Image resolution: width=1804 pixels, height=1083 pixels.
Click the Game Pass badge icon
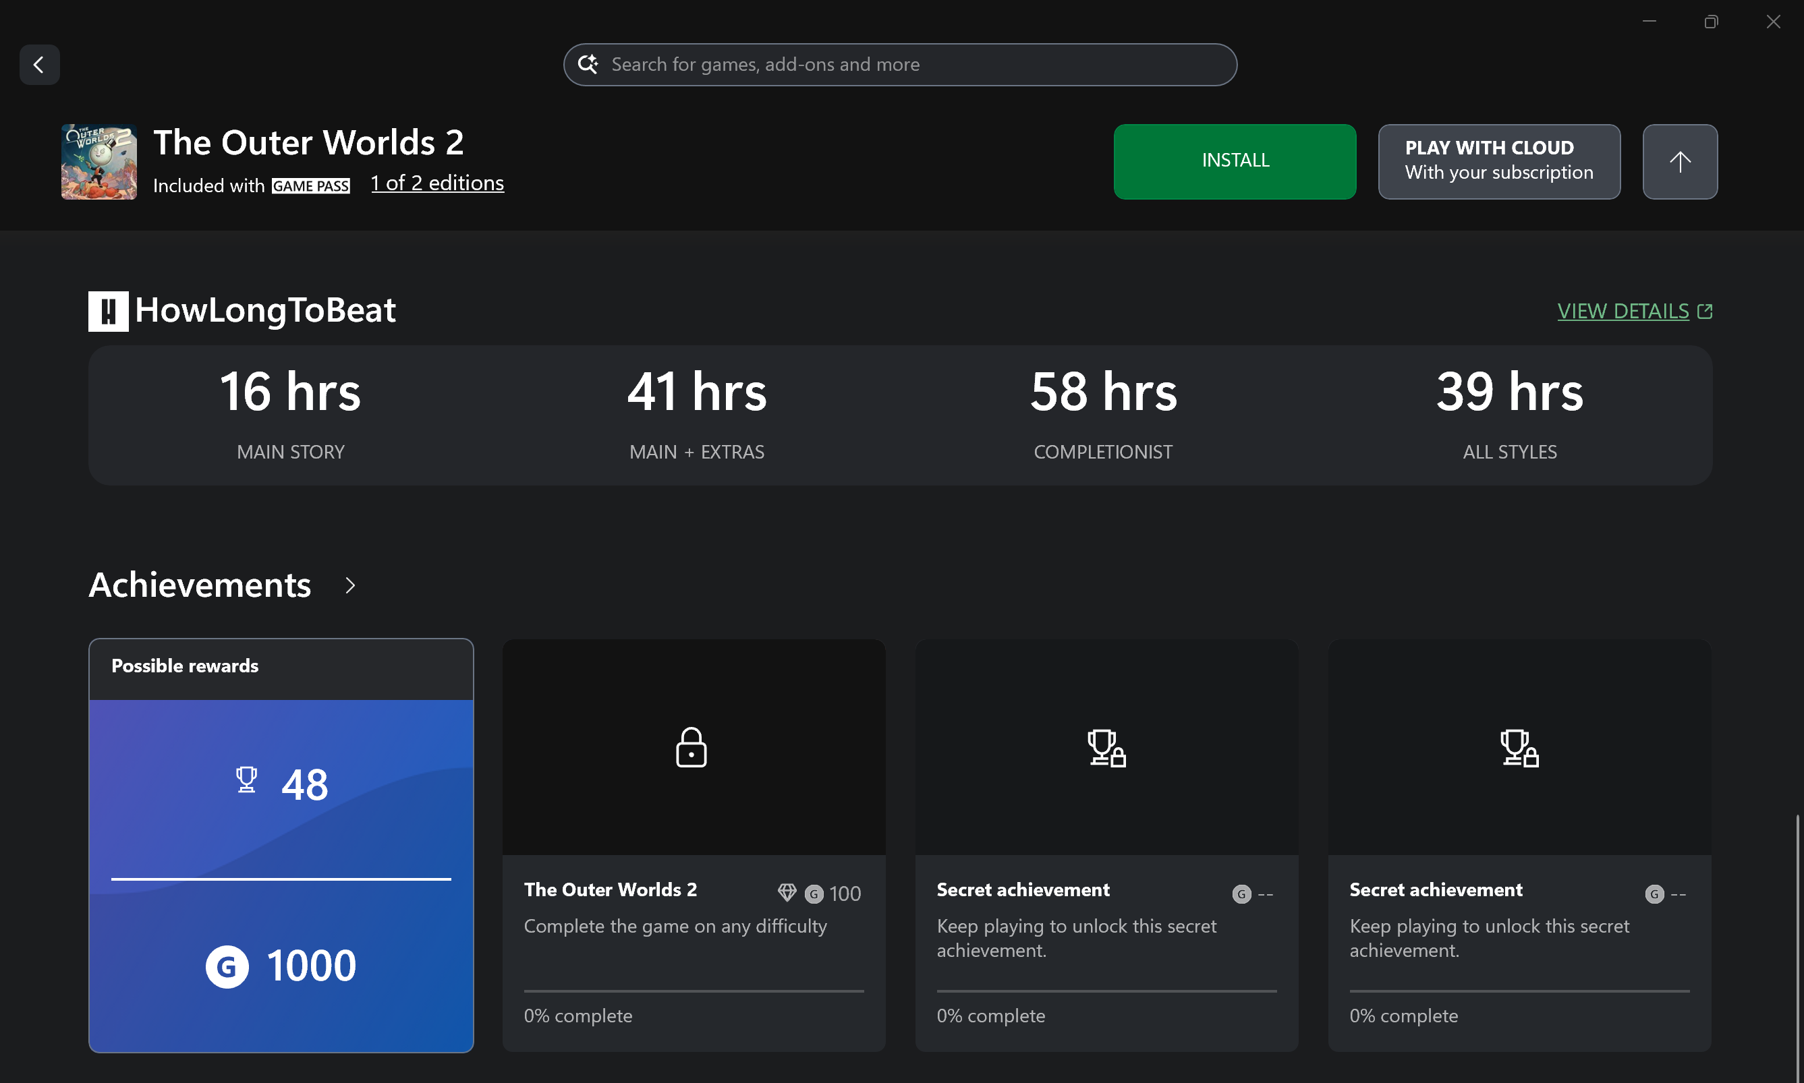point(310,185)
